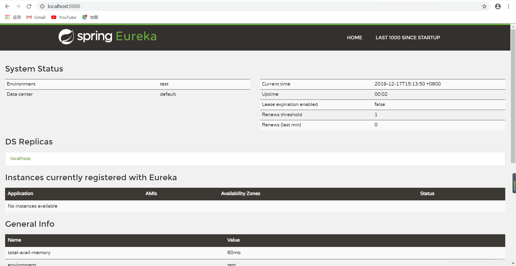Image resolution: width=516 pixels, height=266 pixels.
Task: Click the Renews threshold value 1
Action: pyautogui.click(x=376, y=115)
